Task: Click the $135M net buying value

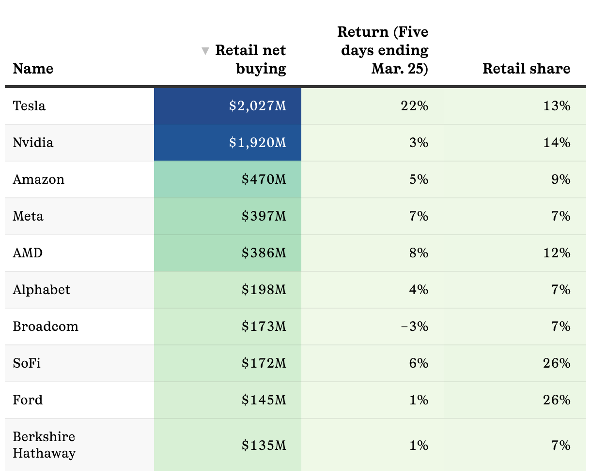Action: [264, 445]
